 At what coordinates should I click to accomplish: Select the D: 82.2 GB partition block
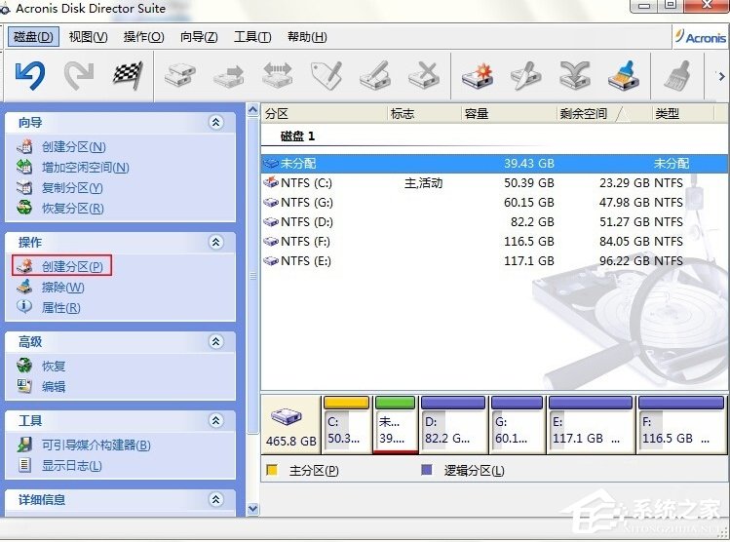click(452, 425)
